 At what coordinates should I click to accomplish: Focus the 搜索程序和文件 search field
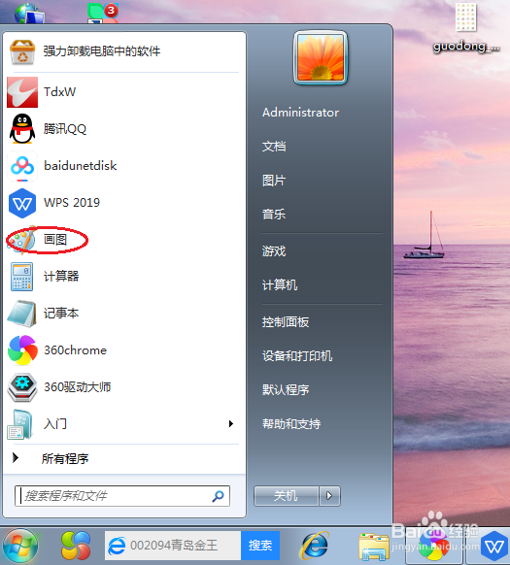pyautogui.click(x=122, y=496)
